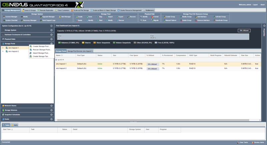Viewport: 267px width, 145px height.
Task: Click Rescan in the Storage Pool toolbar
Action: [x=120, y=20]
